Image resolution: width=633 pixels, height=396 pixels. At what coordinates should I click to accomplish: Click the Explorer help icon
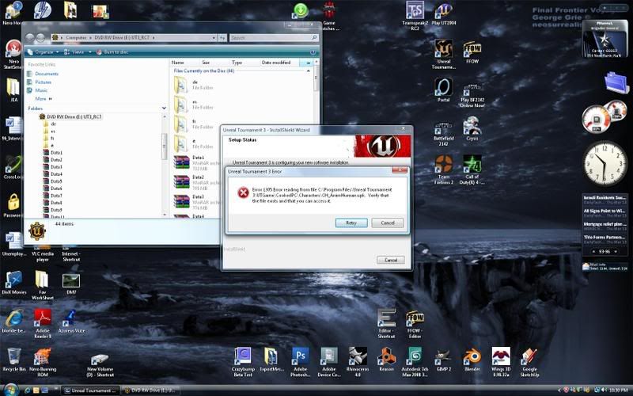pos(313,52)
